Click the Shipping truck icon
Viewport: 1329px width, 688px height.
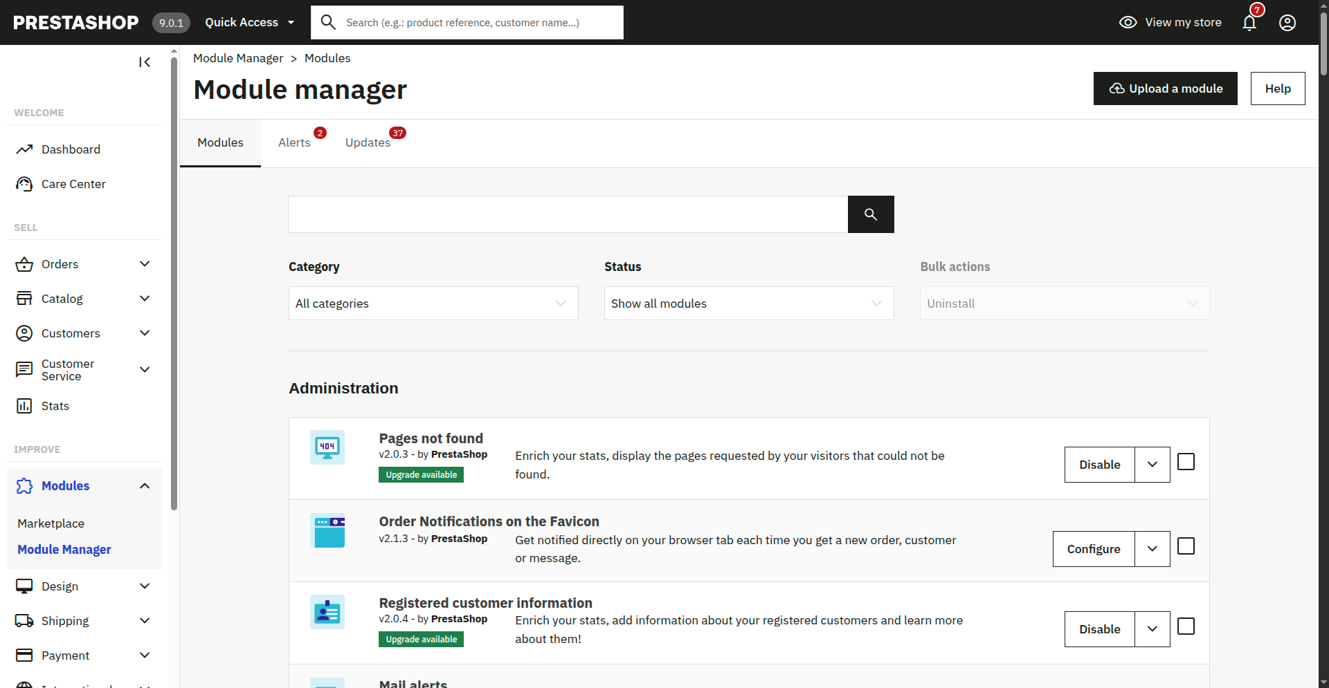point(24,621)
